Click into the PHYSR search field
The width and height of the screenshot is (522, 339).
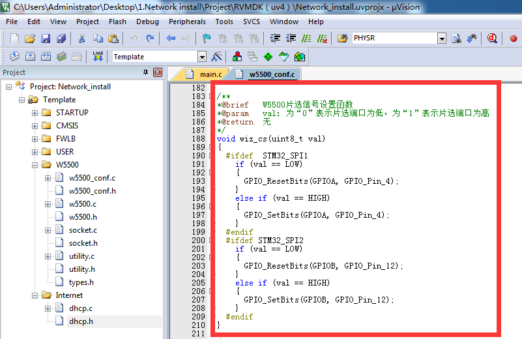coord(394,38)
